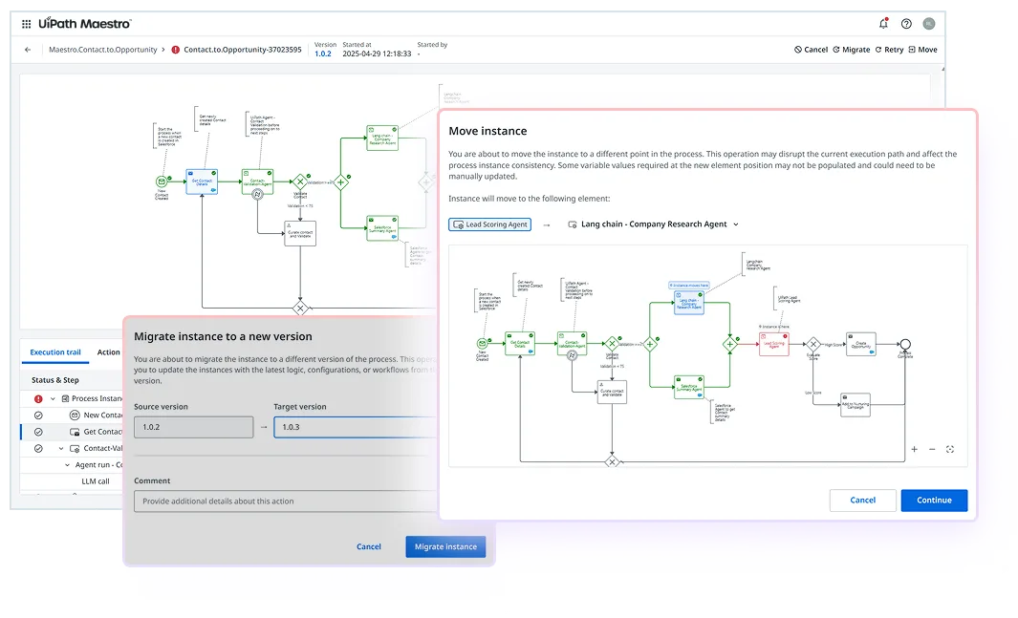Select the Get Contact Details node in main diagram
Screen dimensions: 1018x618
(202, 181)
